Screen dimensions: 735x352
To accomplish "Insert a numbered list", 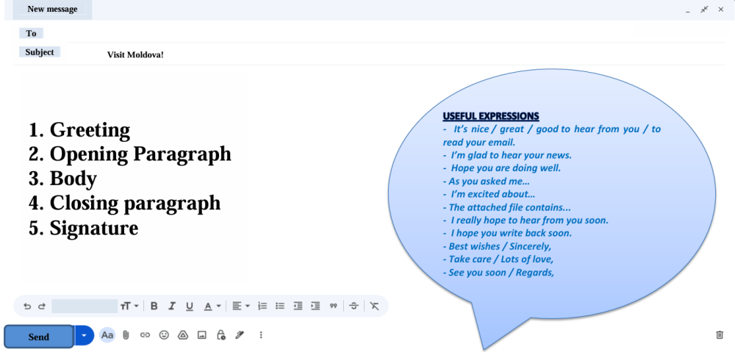I will click(262, 306).
